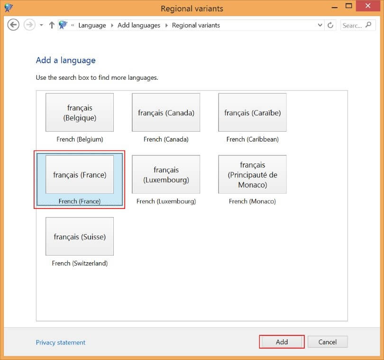The height and width of the screenshot is (360, 384).
Task: Click the Back navigation arrow
Action: pos(13,25)
